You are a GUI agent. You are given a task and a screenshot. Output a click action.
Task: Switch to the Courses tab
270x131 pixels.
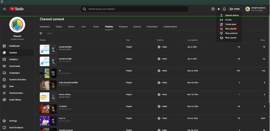137,27
